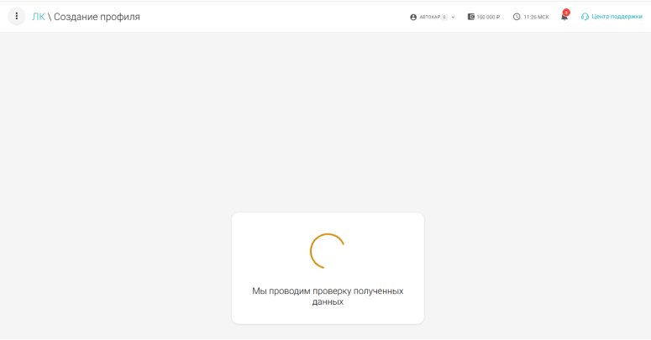Click the count badge beside АВТОКАР
Screen dimensions: 651x340
444,17
